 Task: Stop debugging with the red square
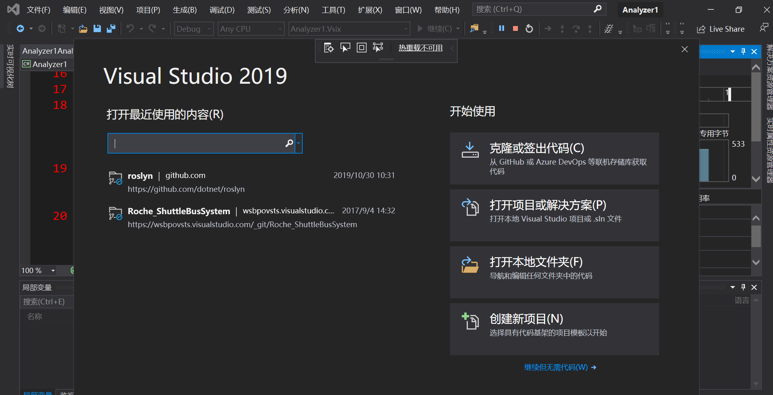tap(515, 28)
